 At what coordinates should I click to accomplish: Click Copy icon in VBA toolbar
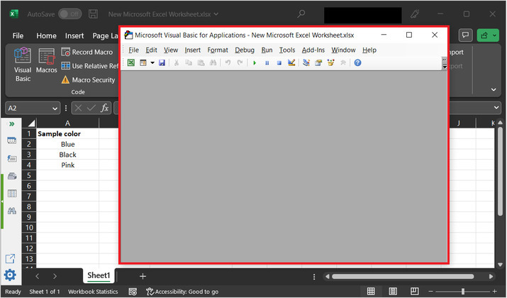click(189, 62)
